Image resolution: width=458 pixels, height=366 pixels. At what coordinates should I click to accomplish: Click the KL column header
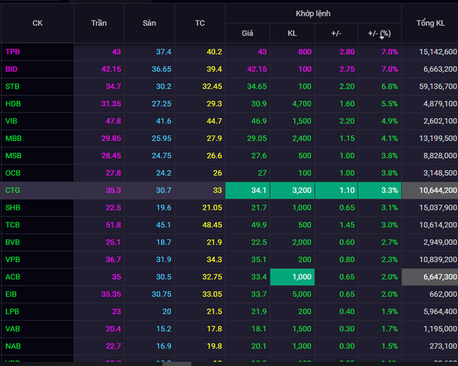[292, 33]
